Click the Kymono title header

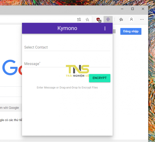click(67, 28)
